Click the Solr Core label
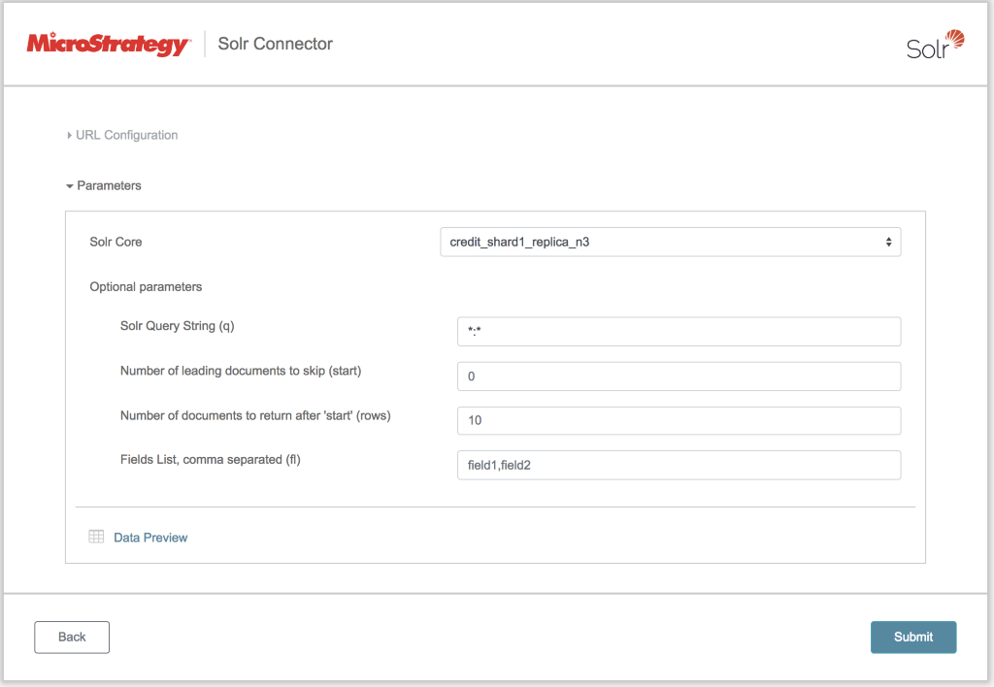This screenshot has width=994, height=687. (x=116, y=242)
